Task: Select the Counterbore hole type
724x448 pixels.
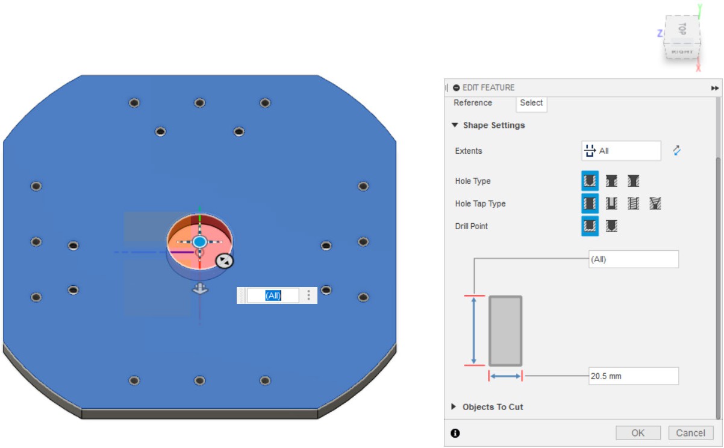Action: click(x=611, y=181)
